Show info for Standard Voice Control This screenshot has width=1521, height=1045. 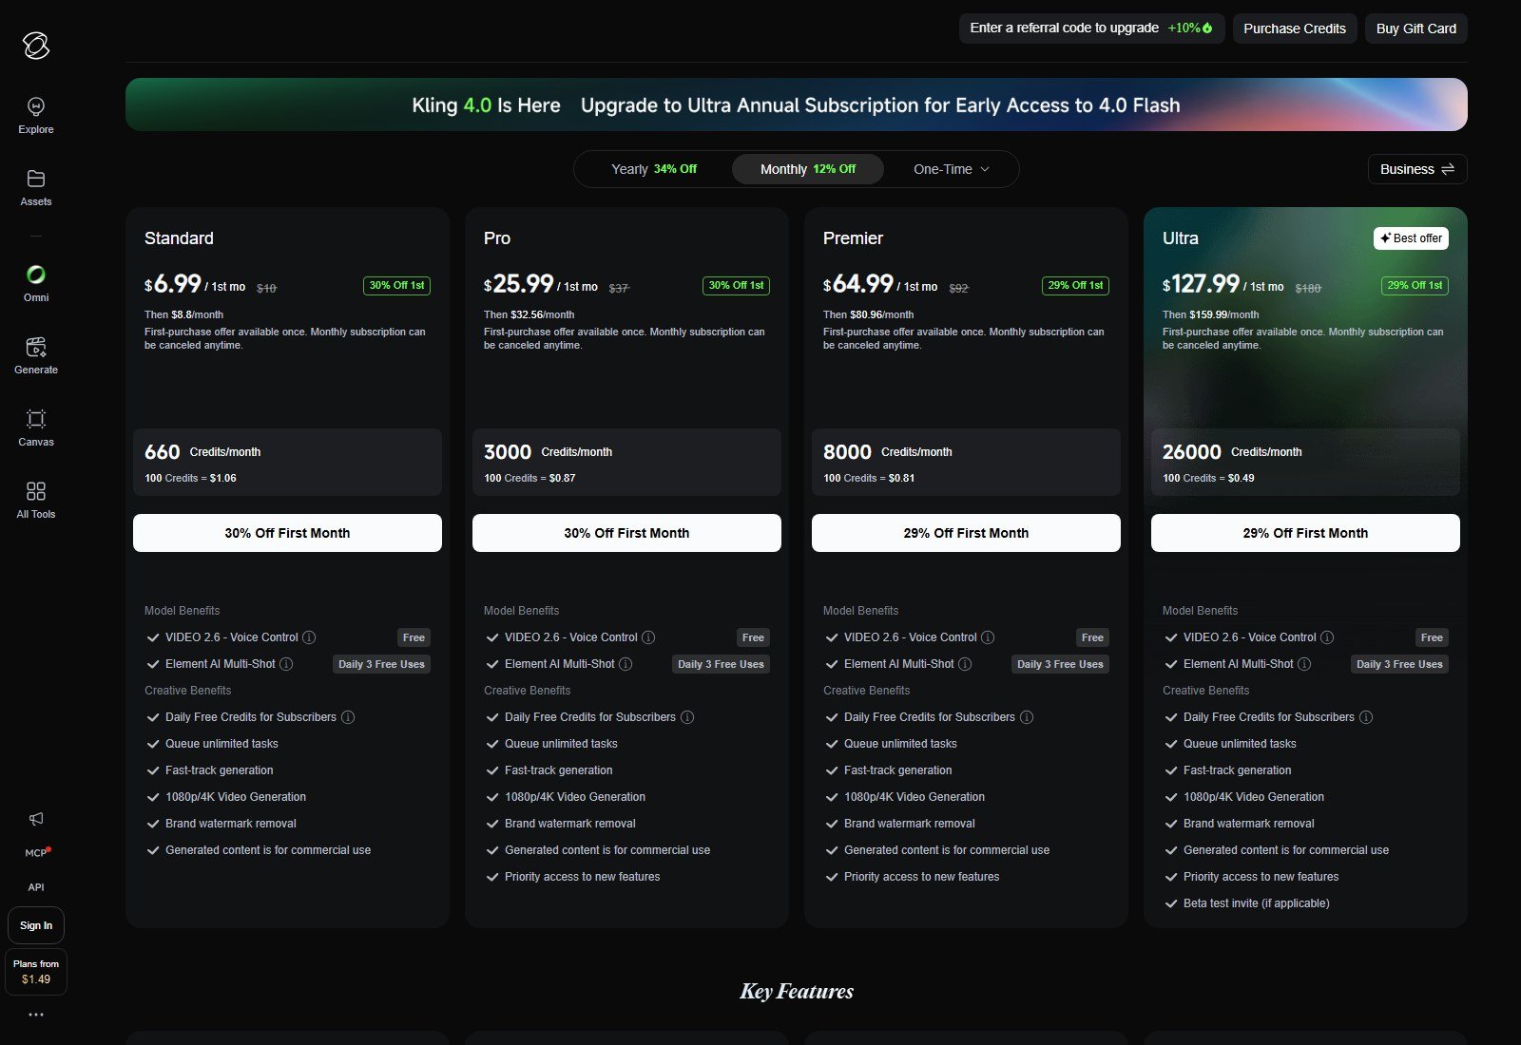click(309, 637)
